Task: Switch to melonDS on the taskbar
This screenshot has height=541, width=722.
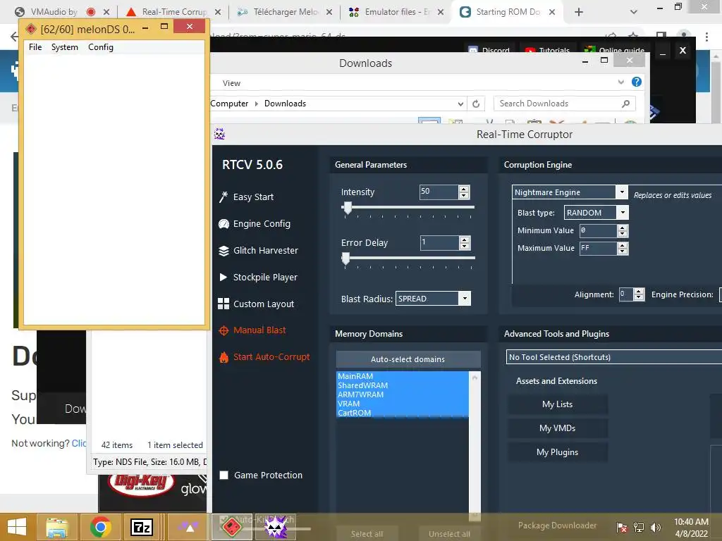Action: coord(231,527)
